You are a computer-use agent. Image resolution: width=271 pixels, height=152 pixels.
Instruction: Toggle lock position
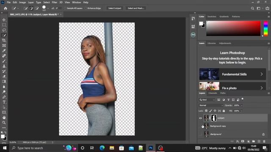coord(215,111)
